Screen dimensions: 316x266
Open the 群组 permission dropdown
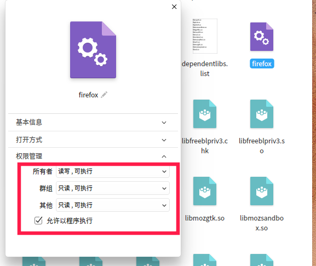(113, 188)
